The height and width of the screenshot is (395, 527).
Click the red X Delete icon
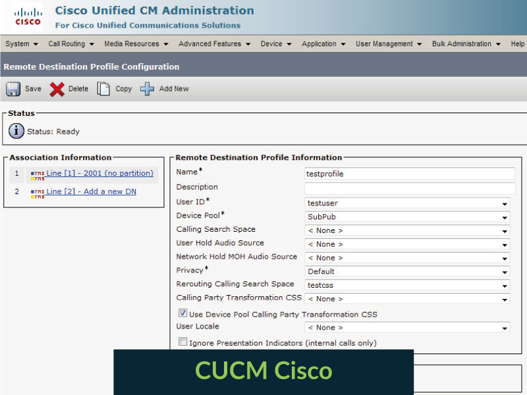pyautogui.click(x=57, y=90)
